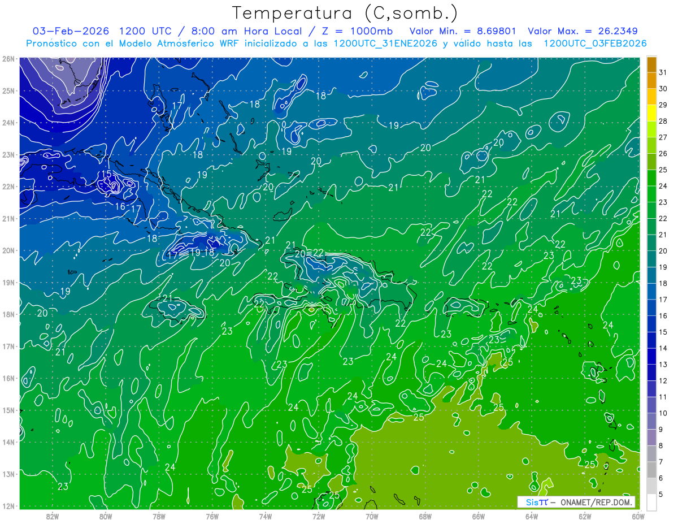Screen dimensions: 678x524
Task: Click the 19N latitude axis label
Action: (8, 283)
